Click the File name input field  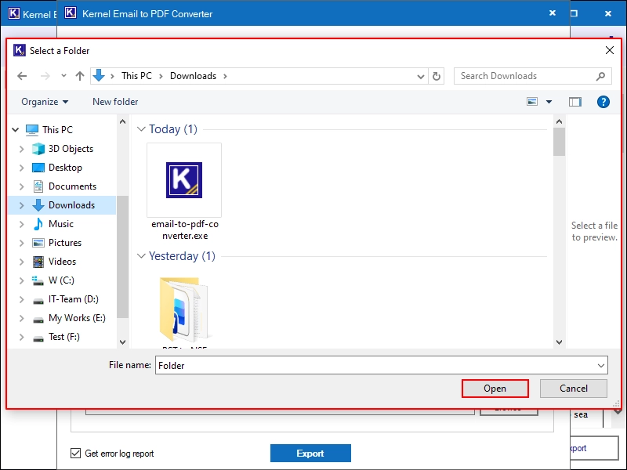(375, 365)
